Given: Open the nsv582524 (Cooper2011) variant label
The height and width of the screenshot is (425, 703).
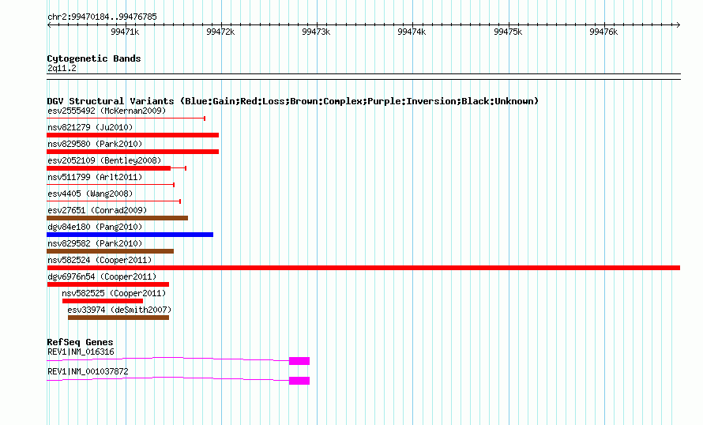Looking at the screenshot, I should click(x=100, y=260).
